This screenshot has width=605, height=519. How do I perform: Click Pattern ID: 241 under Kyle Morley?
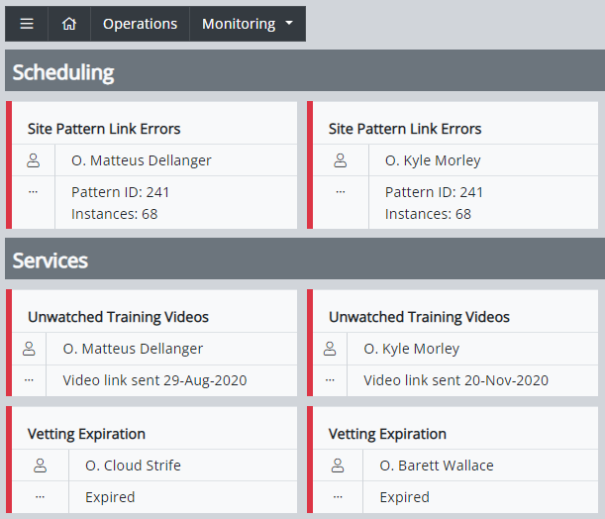(434, 192)
